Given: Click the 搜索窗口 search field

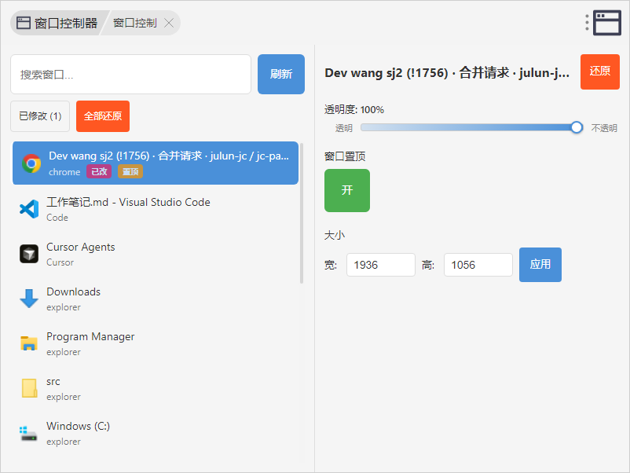Looking at the screenshot, I should pos(131,75).
